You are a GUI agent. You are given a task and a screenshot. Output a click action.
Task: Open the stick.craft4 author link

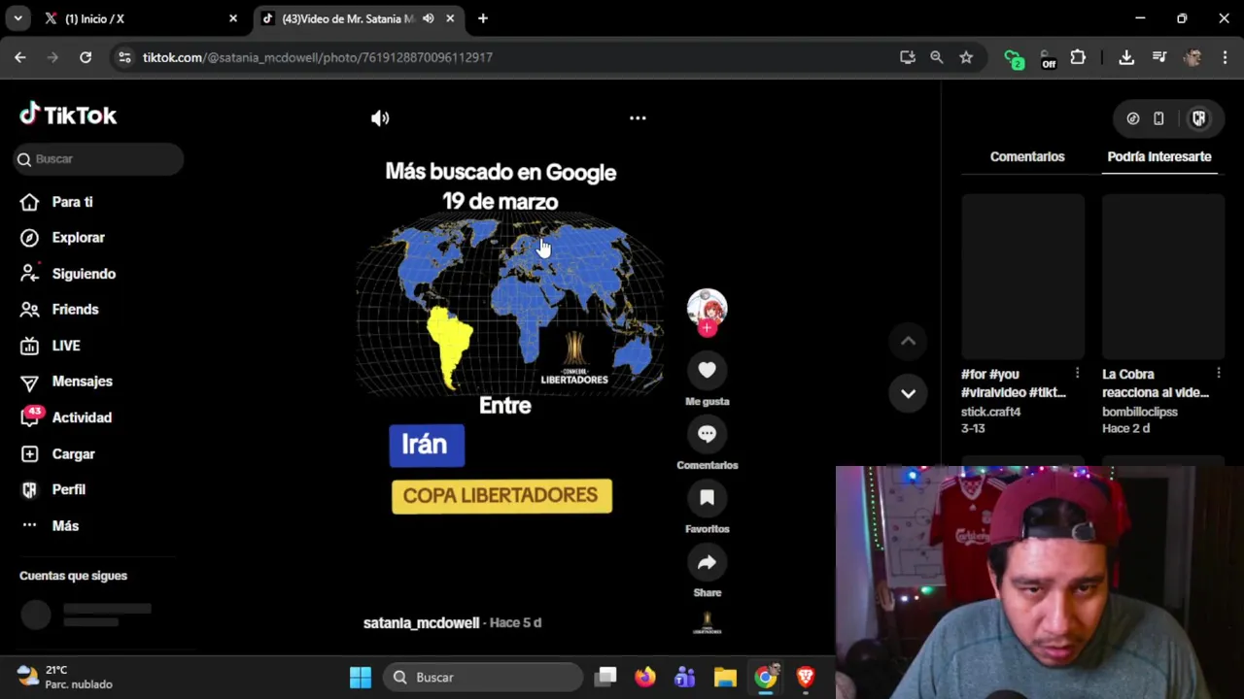990,412
